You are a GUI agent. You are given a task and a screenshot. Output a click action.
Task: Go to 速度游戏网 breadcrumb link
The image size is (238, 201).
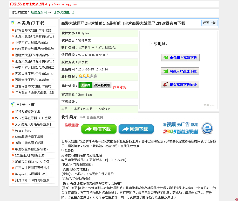click(39, 12)
